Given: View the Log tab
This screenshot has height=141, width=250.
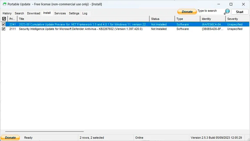Looking at the screenshot, I should point(85,14).
